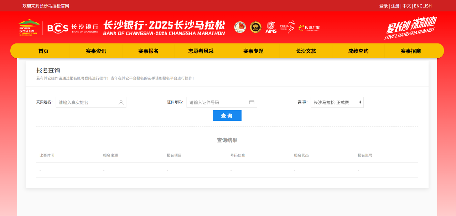
Task: Switch language to ENGLISH
Action: [x=423, y=6]
